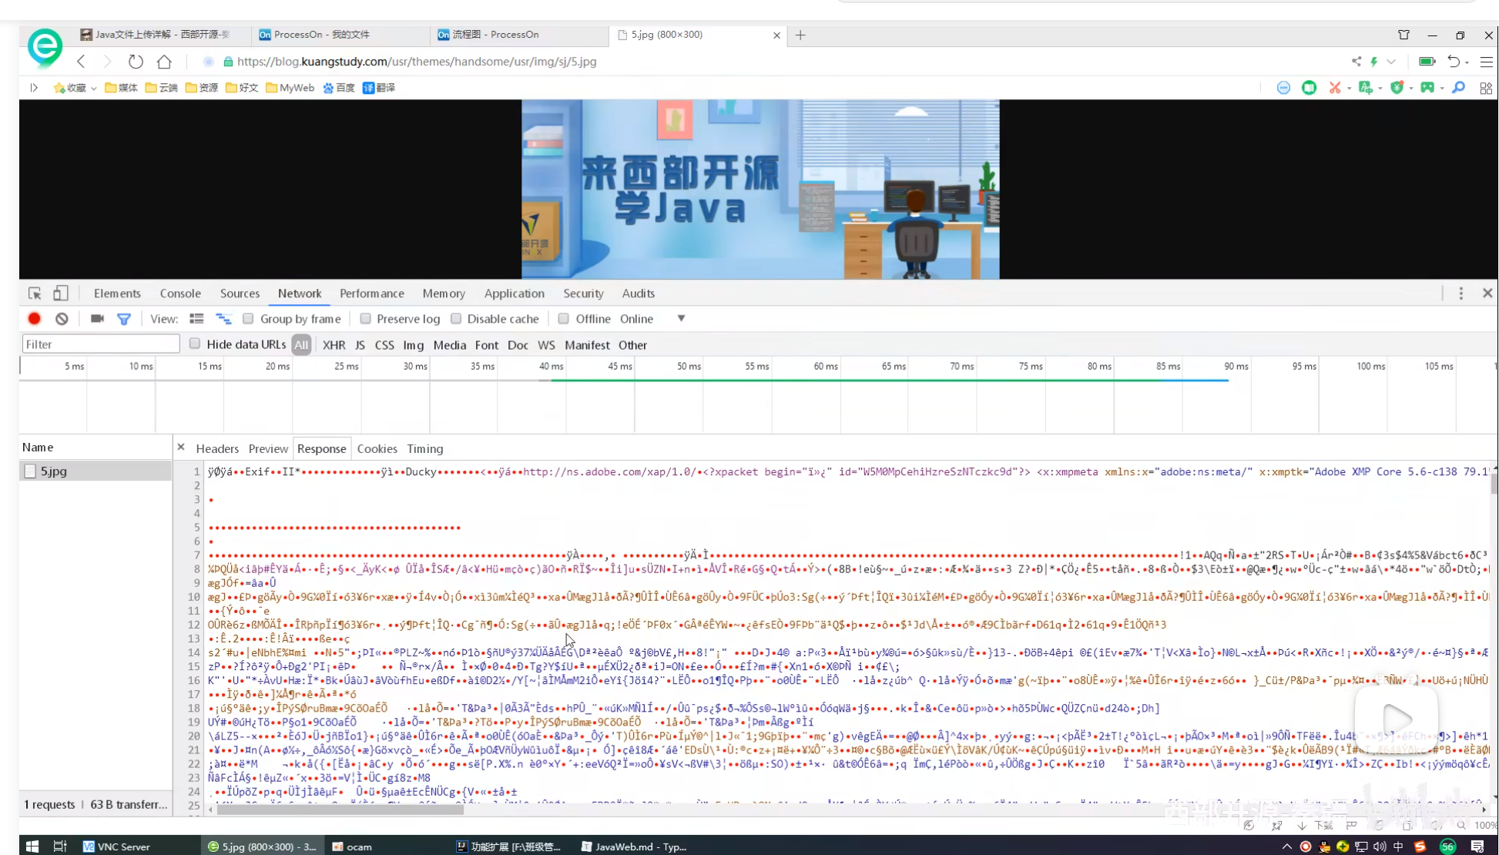Toggle the network filter funnel icon
Screen dimensions: 1499x855
click(123, 319)
